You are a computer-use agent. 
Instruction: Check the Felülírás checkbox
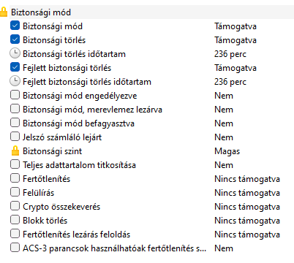click(15, 192)
